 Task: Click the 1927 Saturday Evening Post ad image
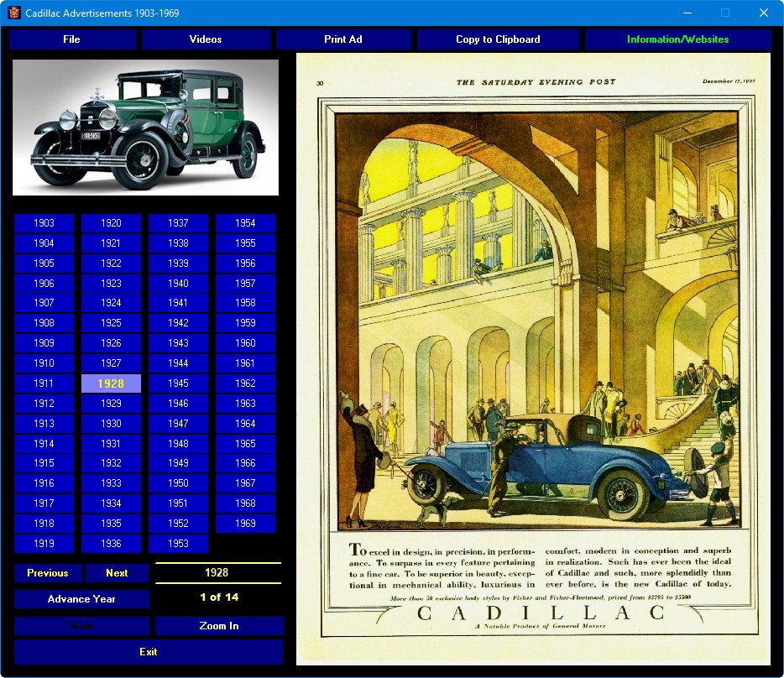click(533, 359)
